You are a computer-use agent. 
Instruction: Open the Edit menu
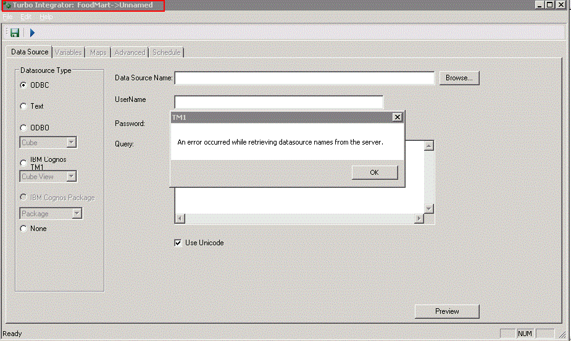coord(25,17)
